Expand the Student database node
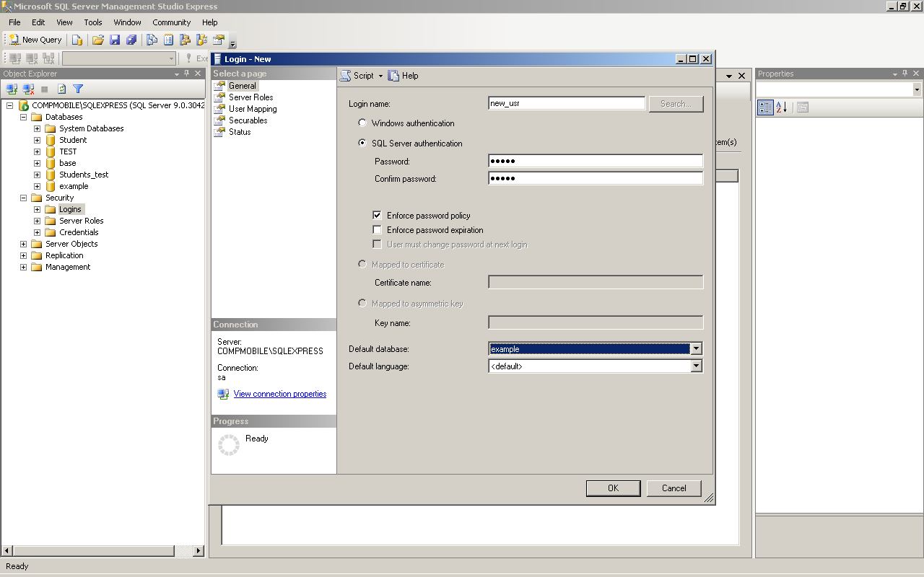This screenshot has height=577, width=924. click(37, 140)
